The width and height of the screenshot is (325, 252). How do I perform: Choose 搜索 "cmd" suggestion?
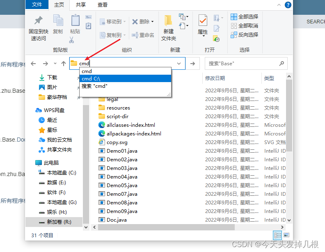[x=126, y=86]
